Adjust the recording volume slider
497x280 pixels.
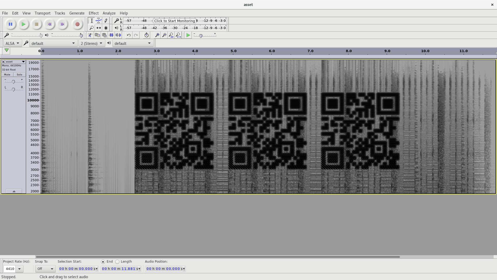pos(27,35)
